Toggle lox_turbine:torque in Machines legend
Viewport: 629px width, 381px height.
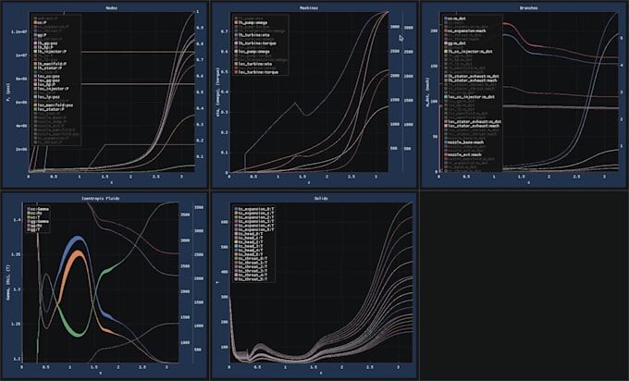pyautogui.click(x=256, y=72)
